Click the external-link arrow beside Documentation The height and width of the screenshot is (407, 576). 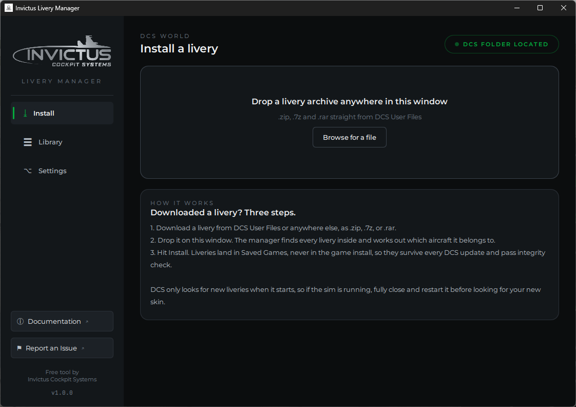click(x=87, y=322)
